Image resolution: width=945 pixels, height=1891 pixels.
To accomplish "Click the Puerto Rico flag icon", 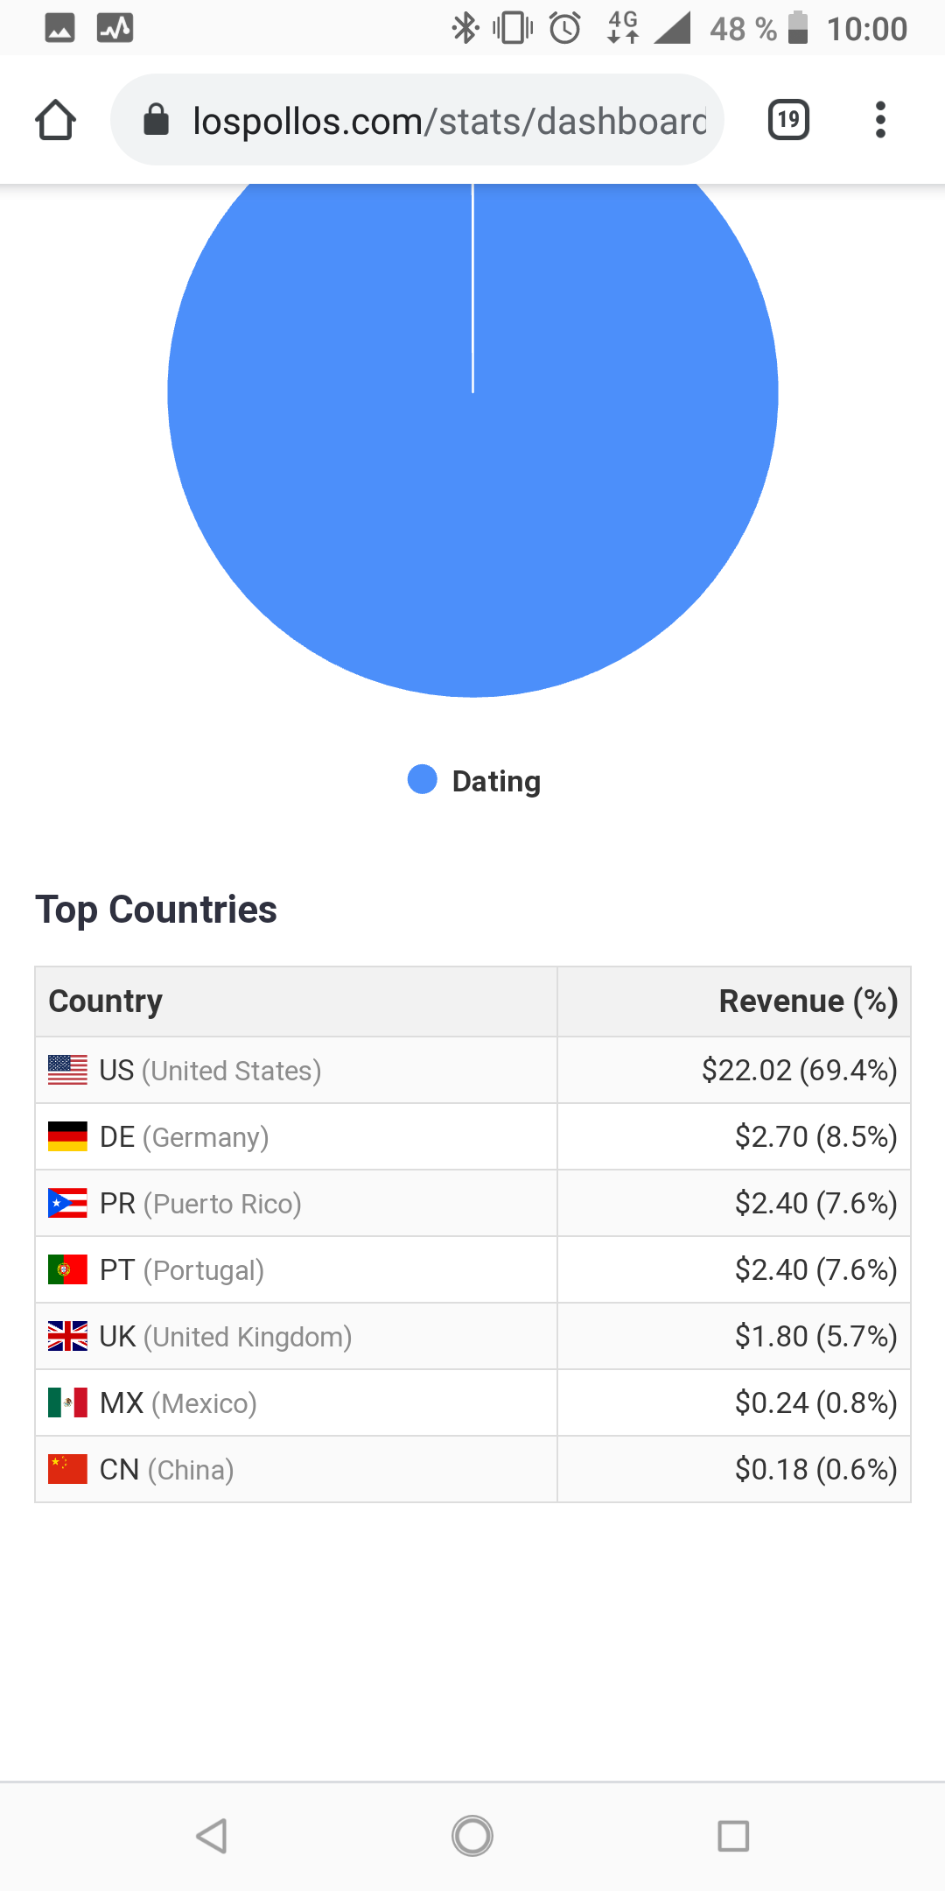I will 67,1203.
